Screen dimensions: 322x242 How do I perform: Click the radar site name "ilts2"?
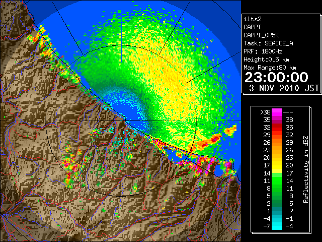pos(253,19)
